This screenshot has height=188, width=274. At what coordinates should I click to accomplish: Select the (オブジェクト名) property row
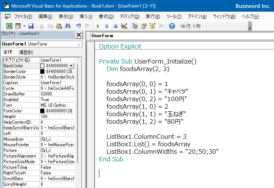pos(39,60)
